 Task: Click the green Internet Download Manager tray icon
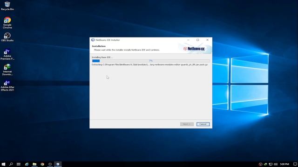(265, 164)
